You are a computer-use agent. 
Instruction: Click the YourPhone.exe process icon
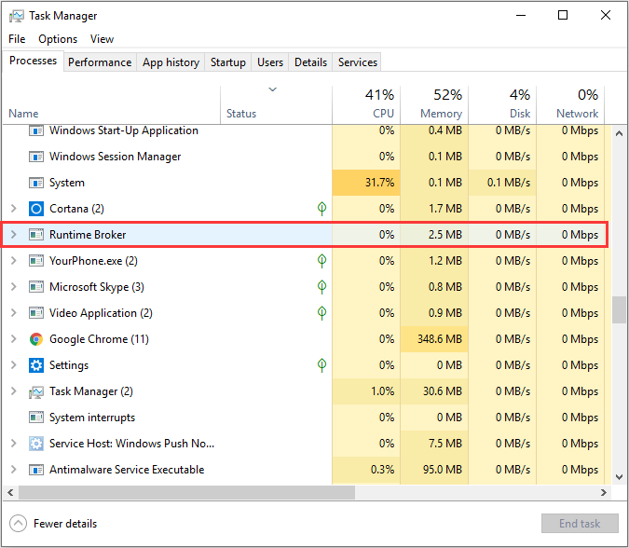coord(36,261)
